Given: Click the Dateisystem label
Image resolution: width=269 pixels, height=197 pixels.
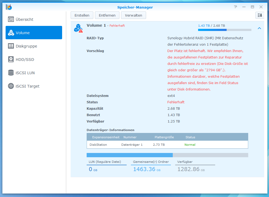Looking at the screenshot, I should (x=98, y=96).
